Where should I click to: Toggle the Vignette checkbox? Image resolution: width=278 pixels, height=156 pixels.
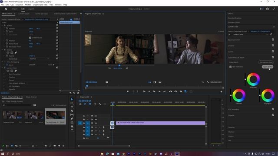click(x=273, y=115)
